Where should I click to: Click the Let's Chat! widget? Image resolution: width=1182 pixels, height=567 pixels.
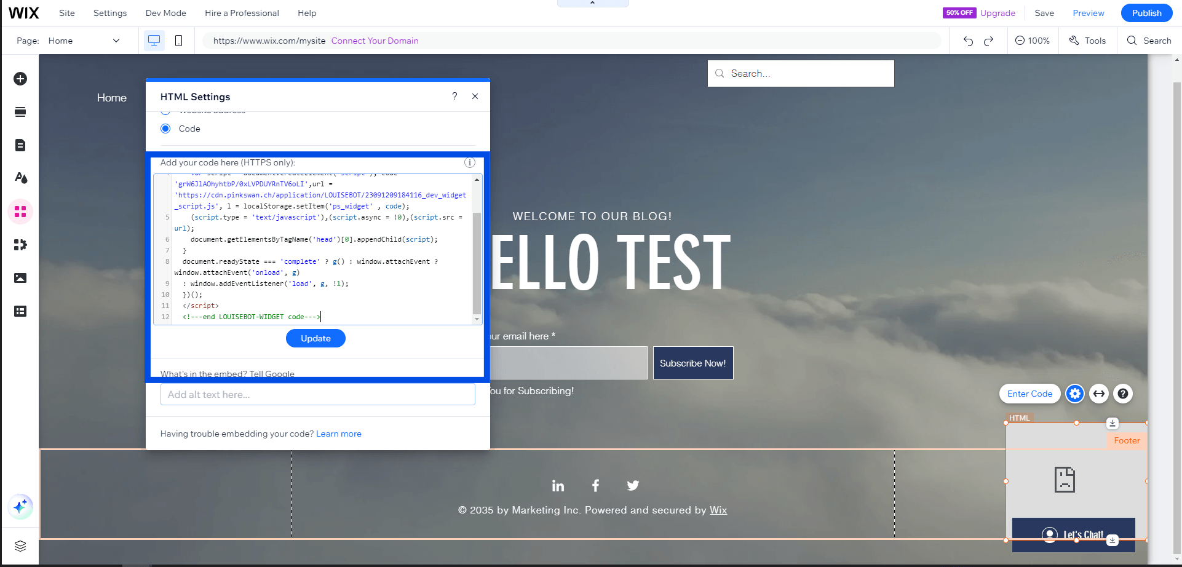pos(1074,534)
